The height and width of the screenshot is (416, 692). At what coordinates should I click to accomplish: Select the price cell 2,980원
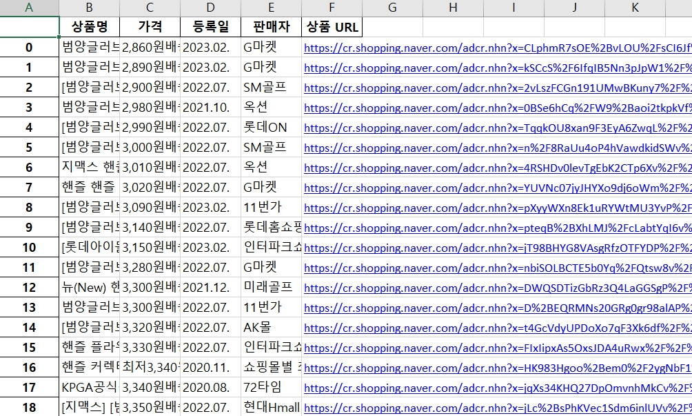click(x=150, y=107)
